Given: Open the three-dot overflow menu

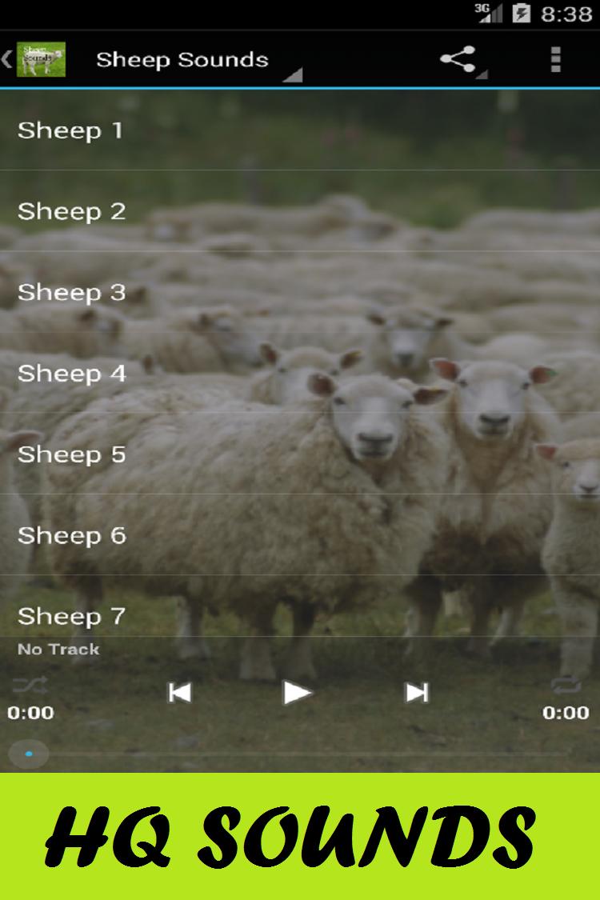Looking at the screenshot, I should 555,60.
